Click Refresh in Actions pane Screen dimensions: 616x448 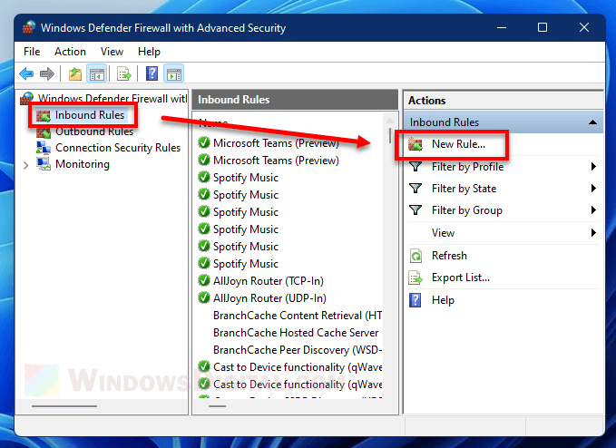click(449, 256)
